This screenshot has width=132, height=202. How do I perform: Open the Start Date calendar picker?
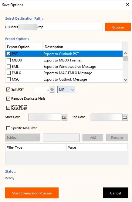coord(64,117)
